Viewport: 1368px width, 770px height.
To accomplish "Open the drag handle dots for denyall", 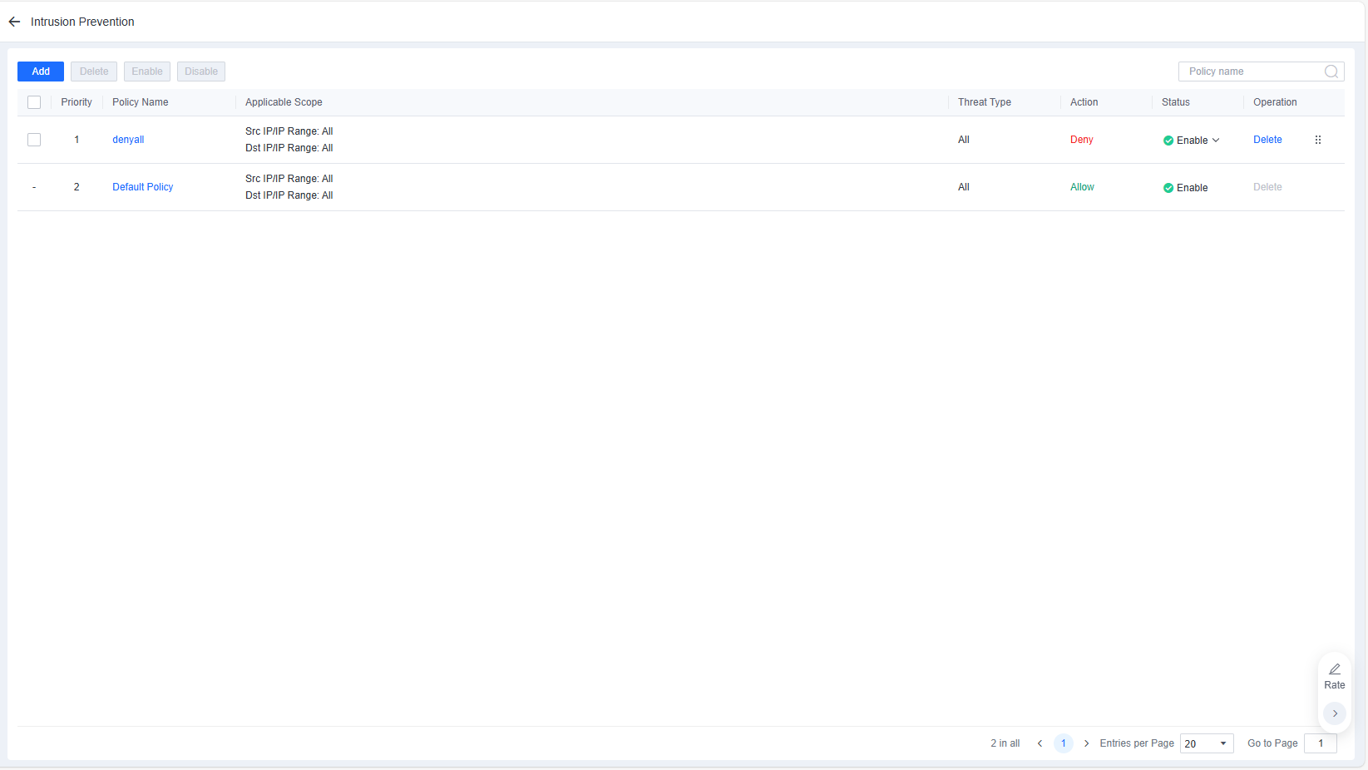I will [1317, 140].
